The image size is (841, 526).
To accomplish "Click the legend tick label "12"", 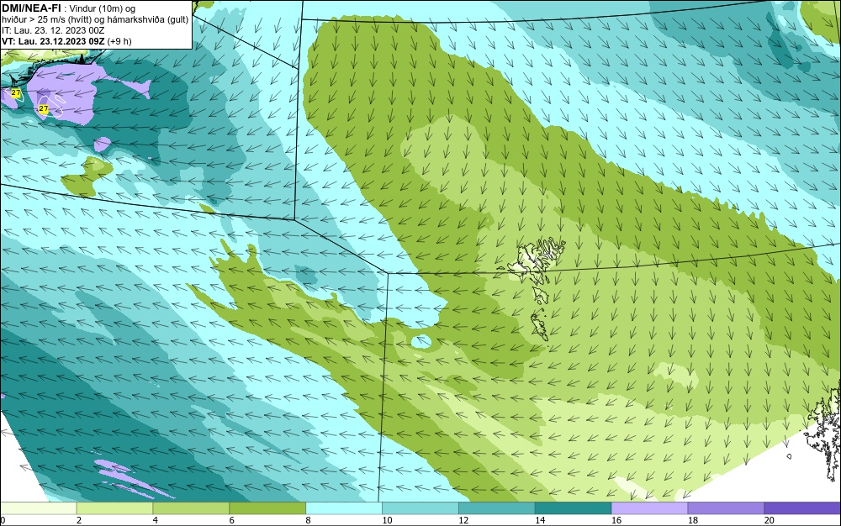I will [463, 520].
